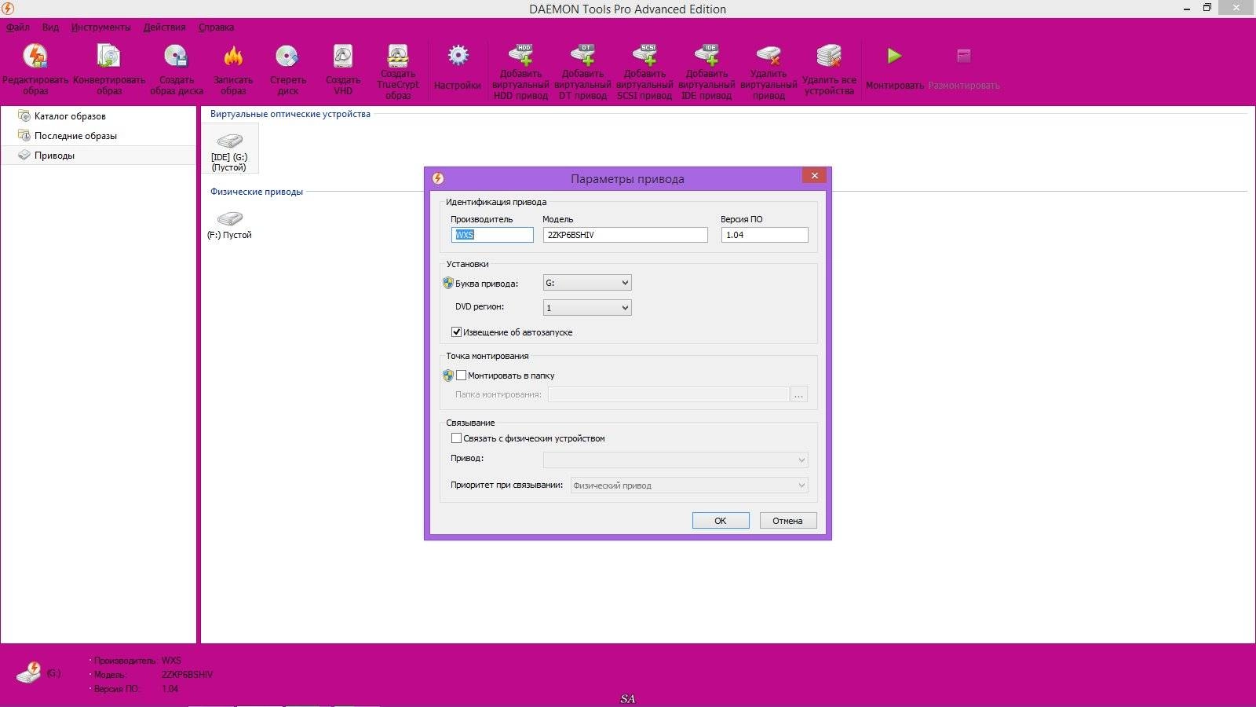Open the File menu

pyautogui.click(x=18, y=27)
